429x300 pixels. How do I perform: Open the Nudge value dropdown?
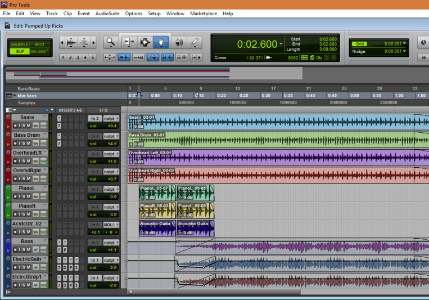[404, 51]
